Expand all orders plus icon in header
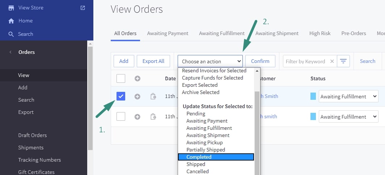385x175 pixels. 137,78
